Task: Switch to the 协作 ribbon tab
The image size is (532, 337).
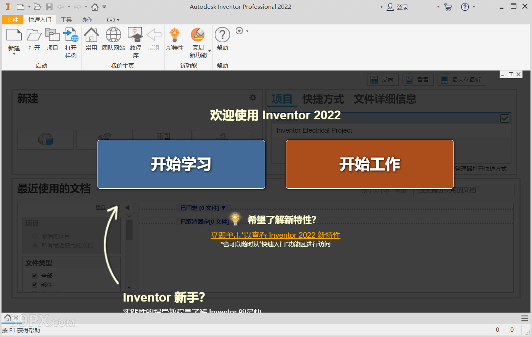Action: tap(87, 19)
